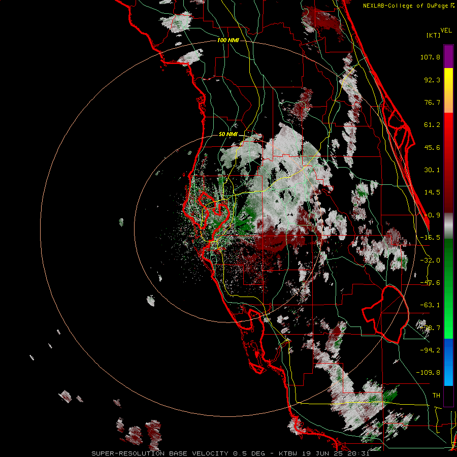Click the TH label on the legend
The width and height of the screenshot is (457, 457).
click(436, 396)
